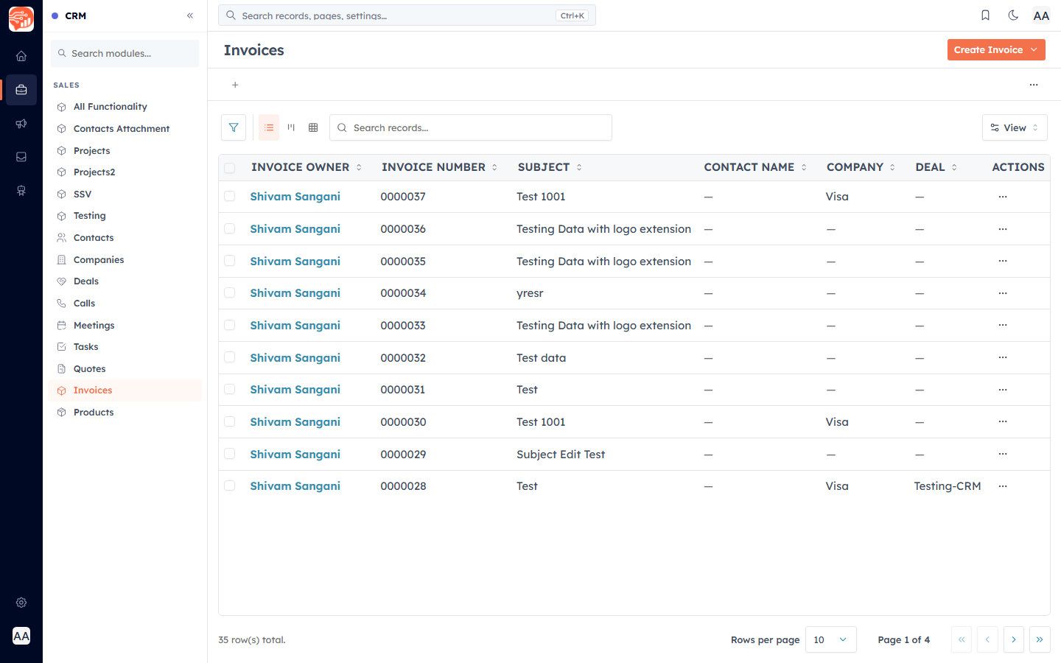Image resolution: width=1061 pixels, height=663 pixels.
Task: Open the Create Invoice dropdown arrow
Action: tap(1034, 49)
